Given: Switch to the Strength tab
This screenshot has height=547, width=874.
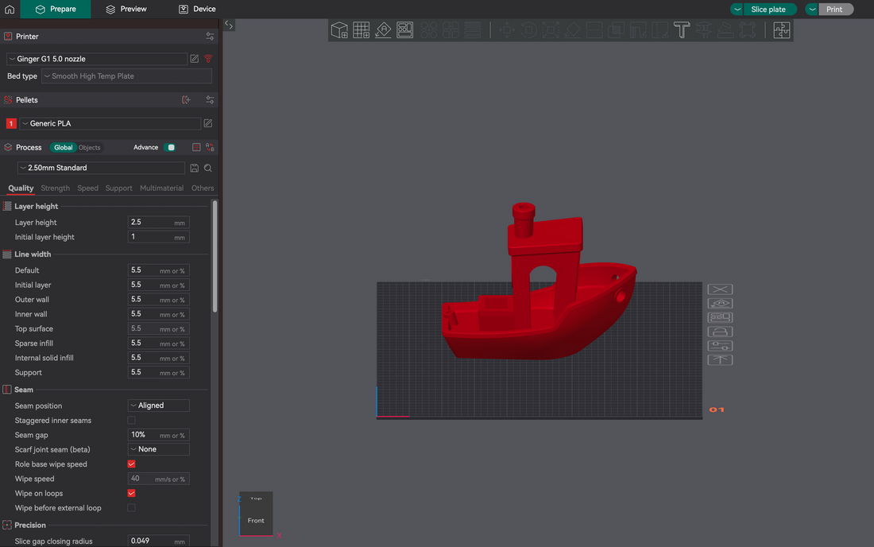Looking at the screenshot, I should click(x=56, y=188).
